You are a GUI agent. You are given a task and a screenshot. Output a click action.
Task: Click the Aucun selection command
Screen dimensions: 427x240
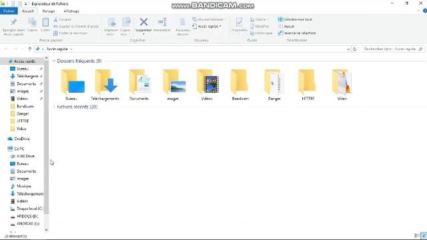point(286,26)
